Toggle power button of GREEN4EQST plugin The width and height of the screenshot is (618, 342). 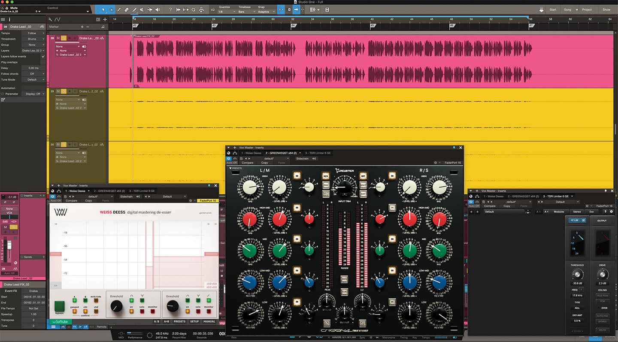click(x=229, y=158)
